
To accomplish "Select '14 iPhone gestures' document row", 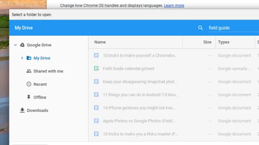I will click(140, 108).
